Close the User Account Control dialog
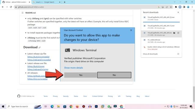195x109 pixels. pos(131,30)
